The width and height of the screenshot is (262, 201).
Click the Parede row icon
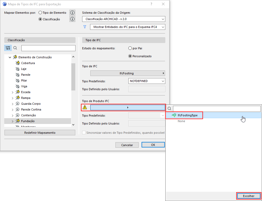pos(17,75)
